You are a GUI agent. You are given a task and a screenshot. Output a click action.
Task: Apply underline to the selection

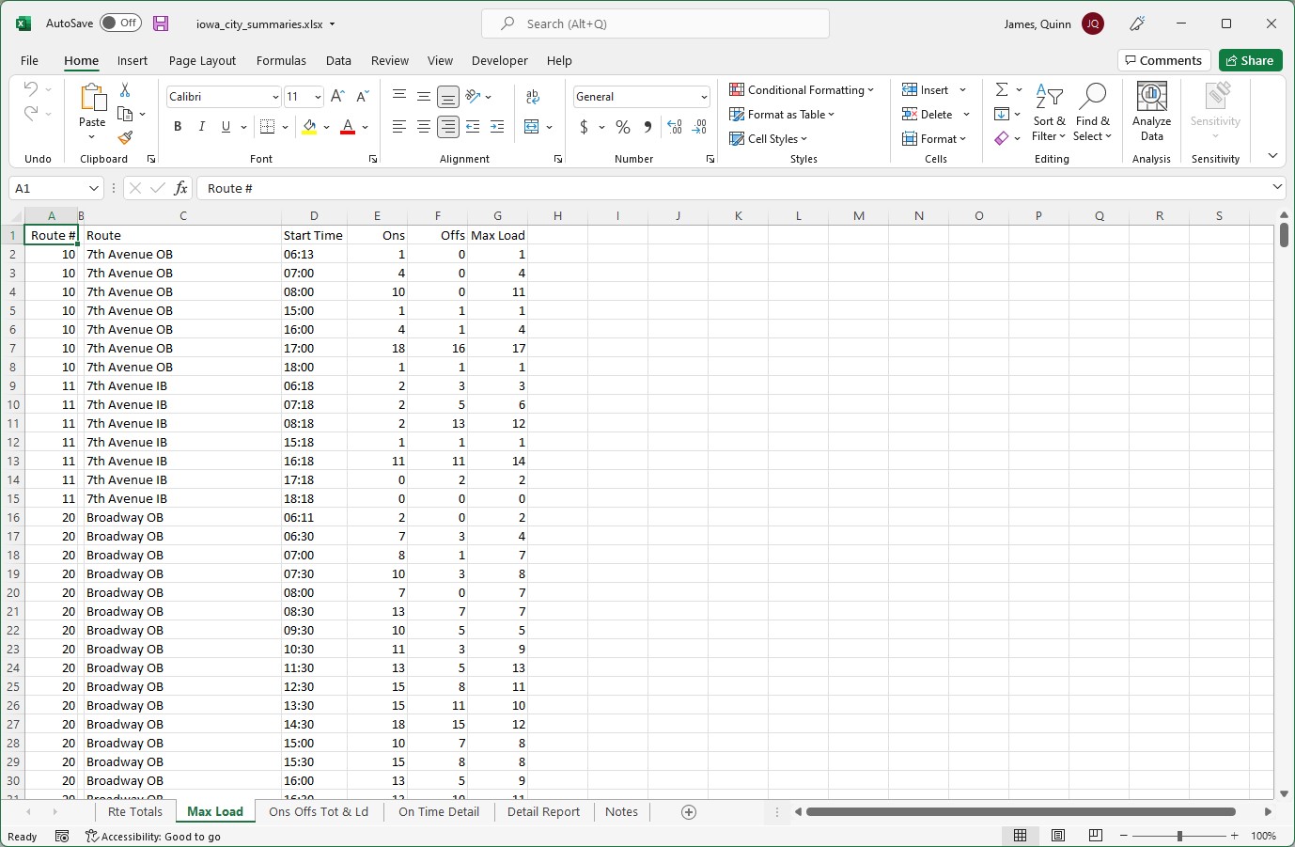(x=224, y=126)
